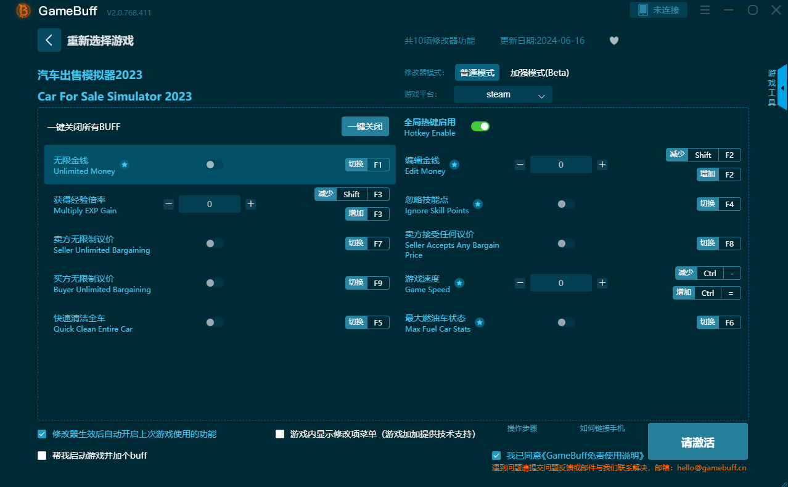The image size is (788, 487).
Task: Increase Multiply EXP Gain with plus
Action: pos(251,204)
